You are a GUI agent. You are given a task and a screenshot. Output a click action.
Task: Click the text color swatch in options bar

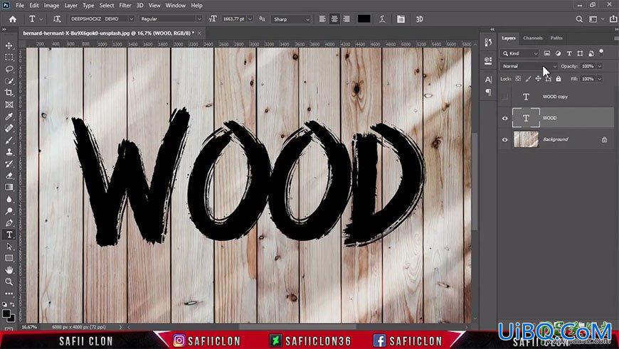click(x=364, y=19)
